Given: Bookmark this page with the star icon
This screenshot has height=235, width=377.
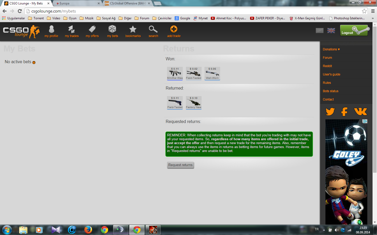Looking at the screenshot, I should pos(364,11).
